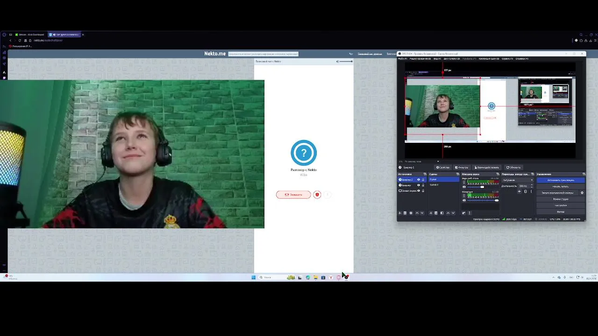The width and height of the screenshot is (598, 336).
Task: Reload the page in browser toolbar
Action: coord(20,41)
